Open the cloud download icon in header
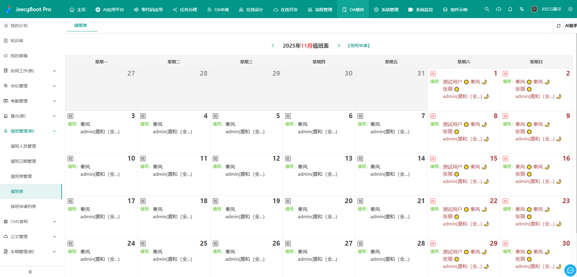Screen dimensions: 577x277 [x=499, y=9]
